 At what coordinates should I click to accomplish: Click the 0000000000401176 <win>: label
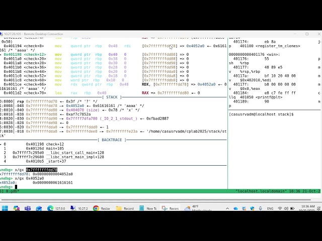pos(255,55)
